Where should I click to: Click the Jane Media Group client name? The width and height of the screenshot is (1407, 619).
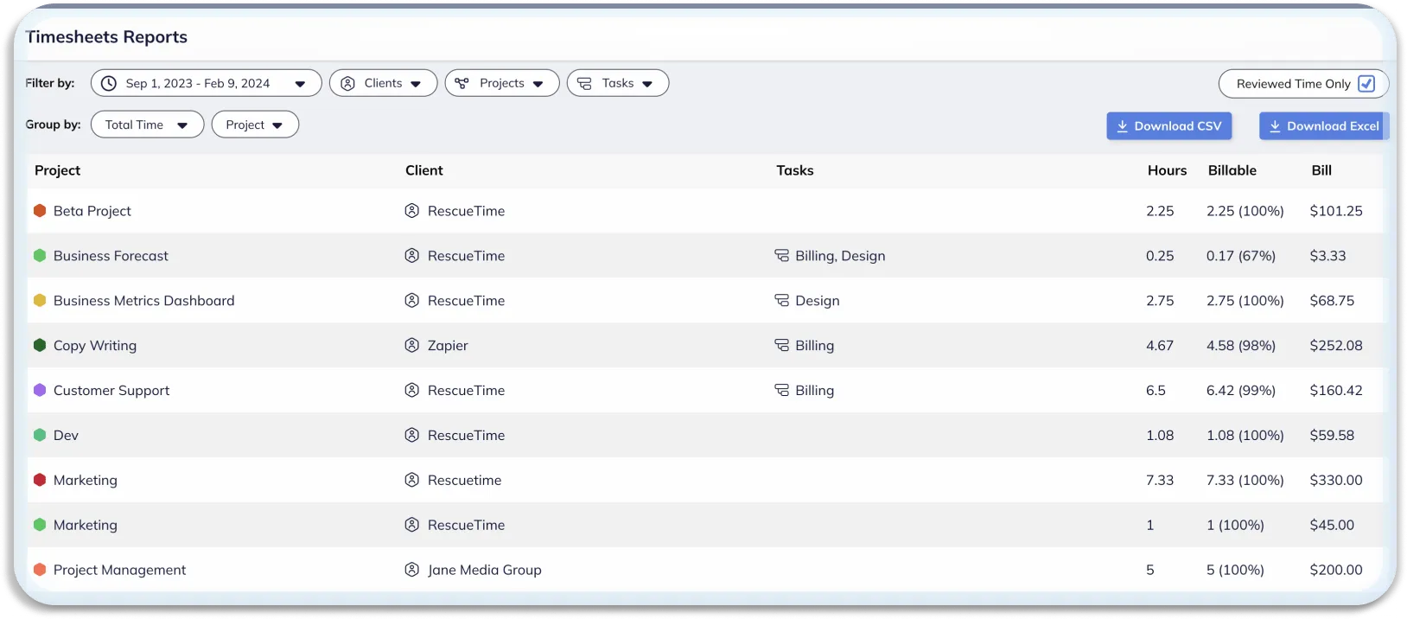(485, 571)
